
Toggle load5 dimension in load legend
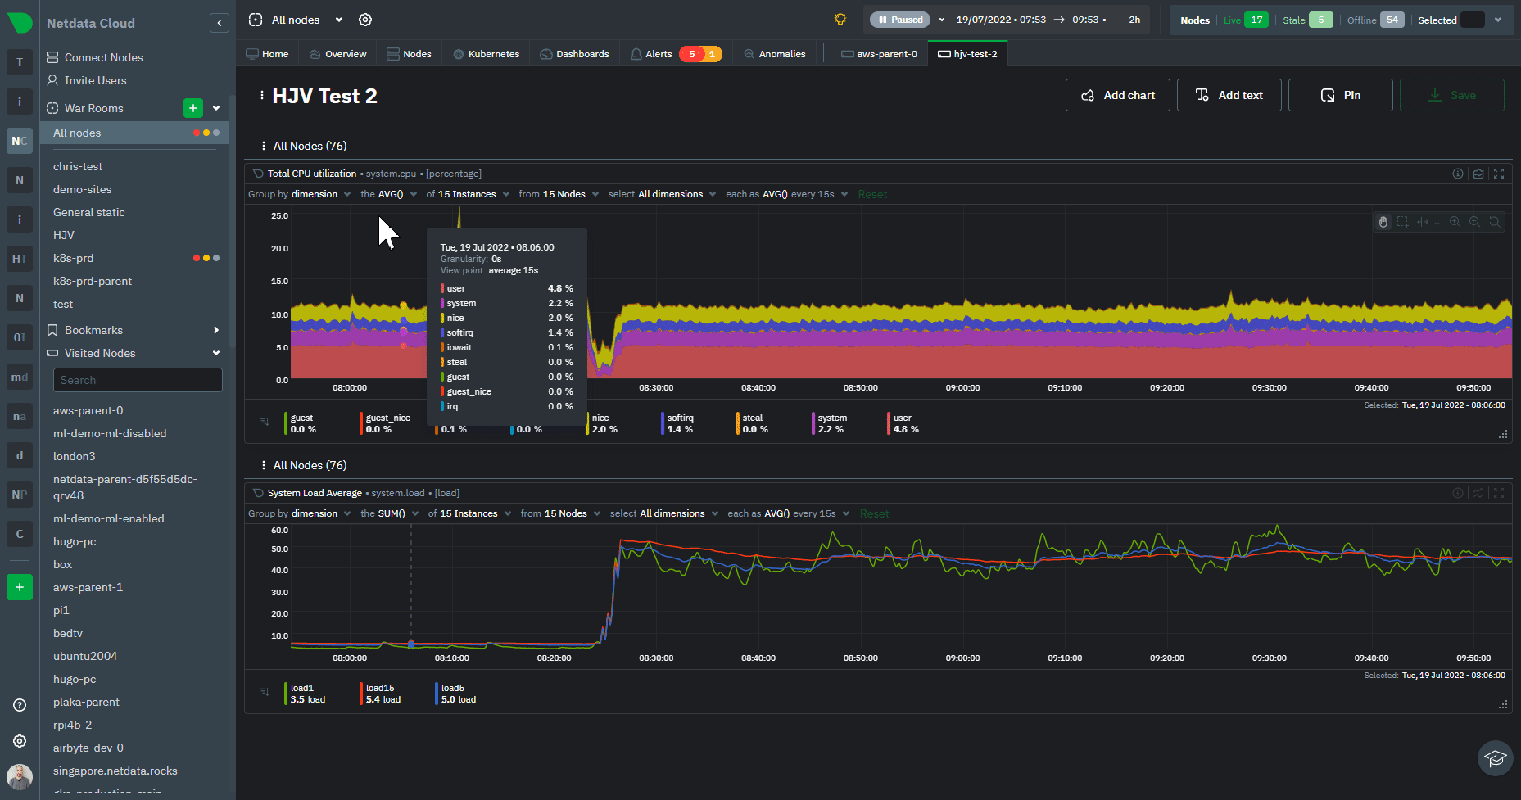click(x=457, y=694)
